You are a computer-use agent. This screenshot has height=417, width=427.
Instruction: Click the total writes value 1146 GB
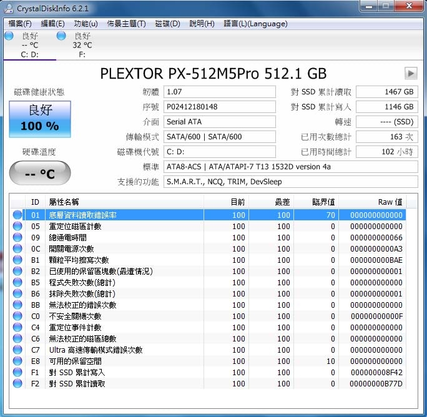tap(387, 107)
